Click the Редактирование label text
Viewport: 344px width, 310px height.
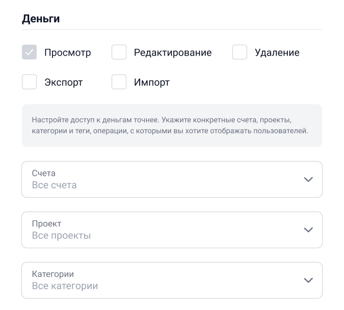172,53
